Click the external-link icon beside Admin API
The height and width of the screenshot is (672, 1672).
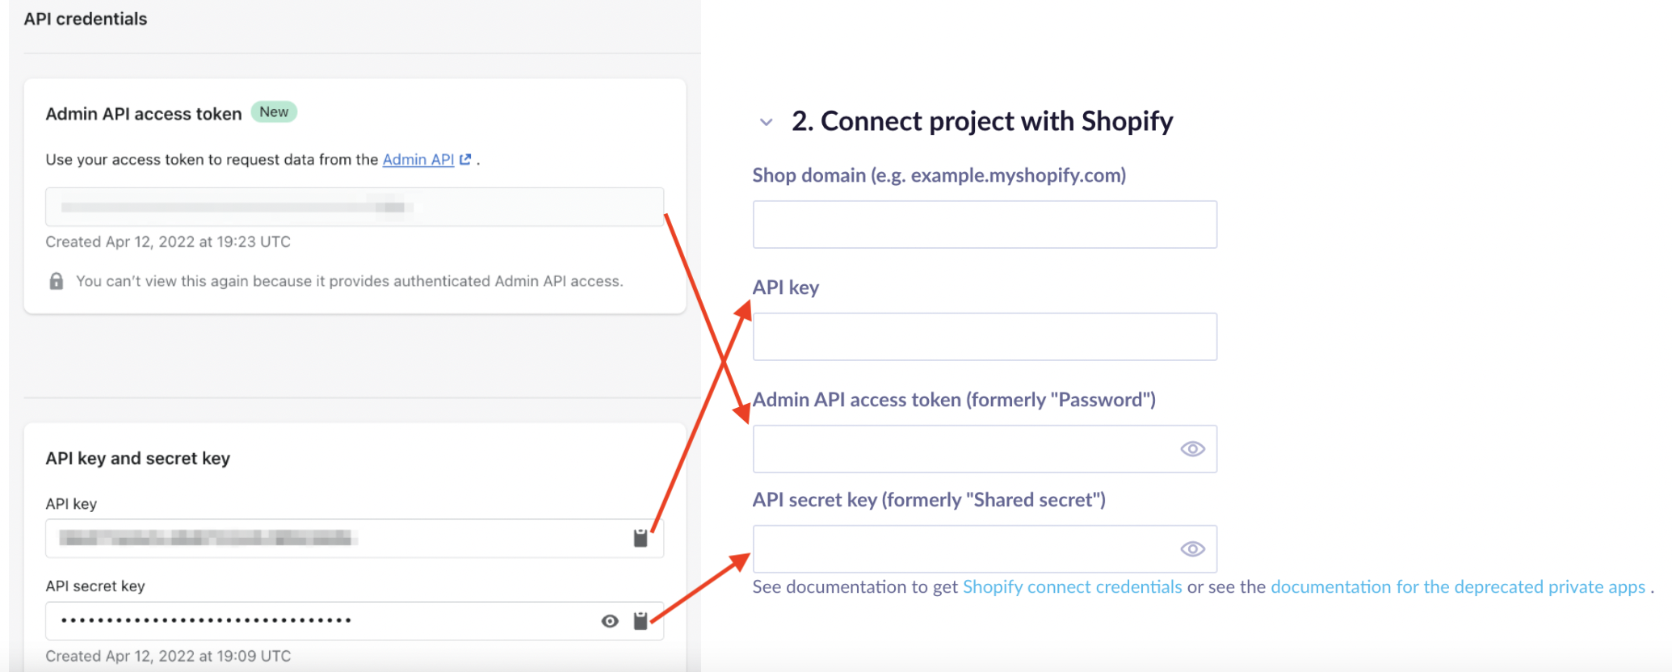pos(465,159)
